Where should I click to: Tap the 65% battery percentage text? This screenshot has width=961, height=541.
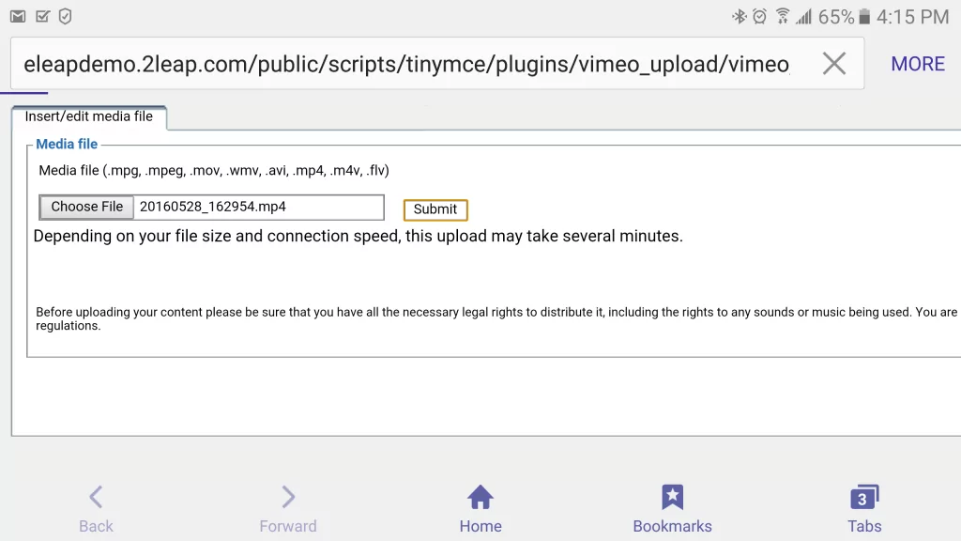tap(836, 17)
